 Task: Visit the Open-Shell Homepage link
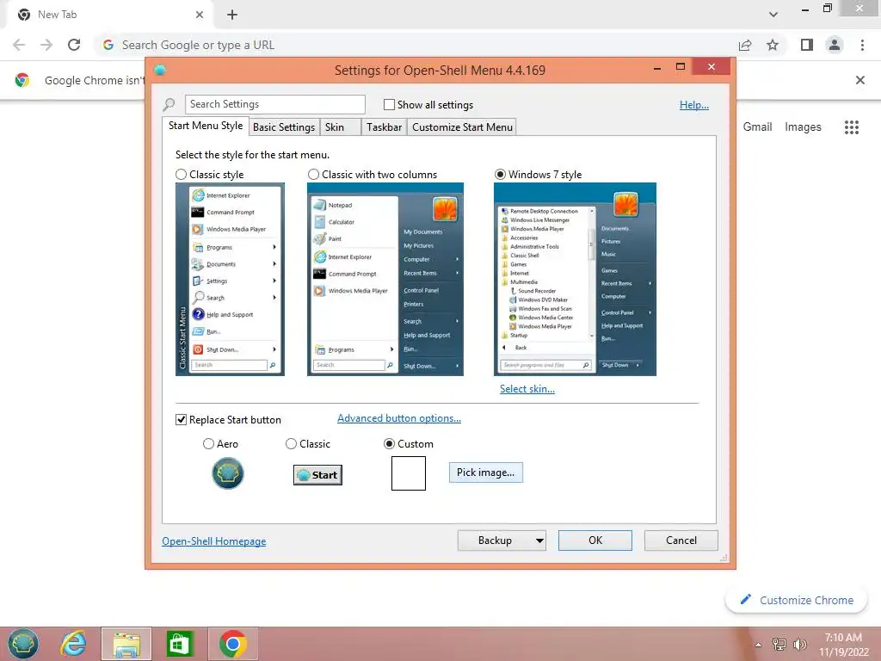click(x=214, y=541)
